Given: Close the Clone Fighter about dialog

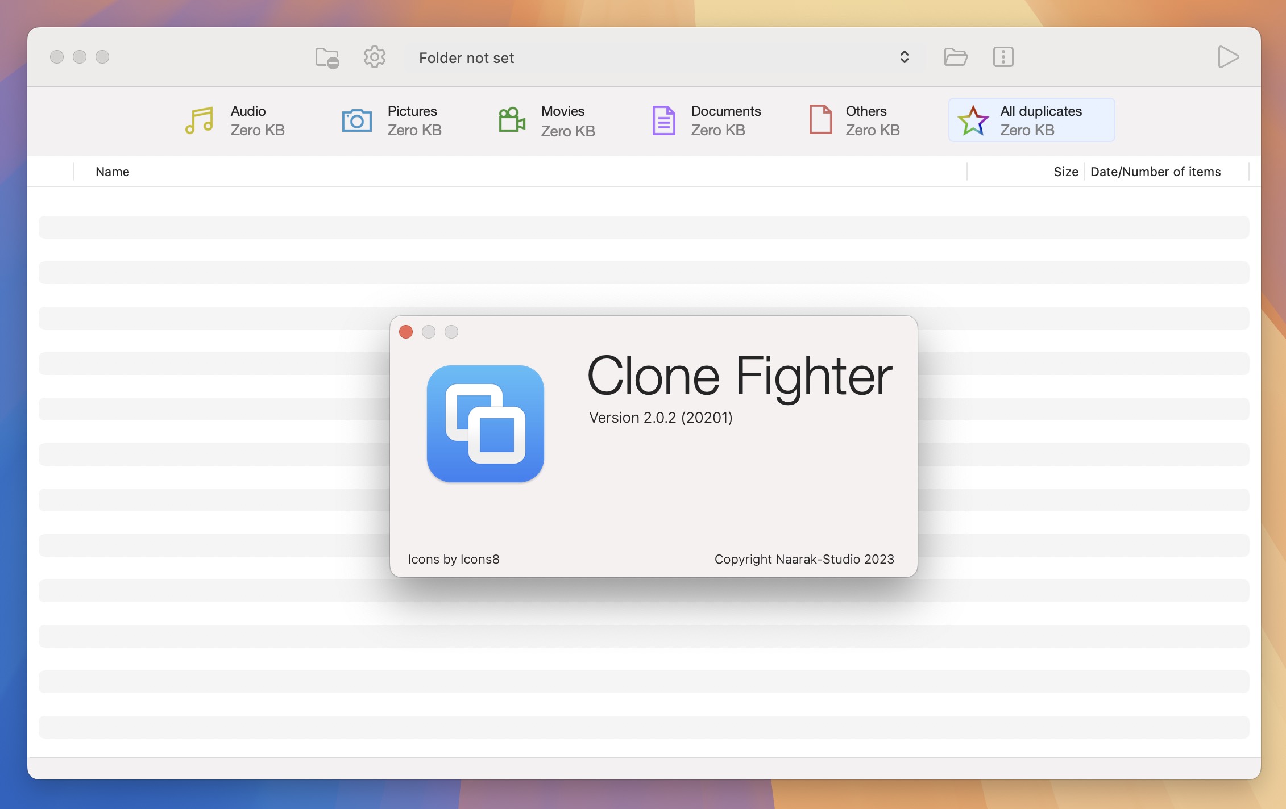Looking at the screenshot, I should 406,332.
